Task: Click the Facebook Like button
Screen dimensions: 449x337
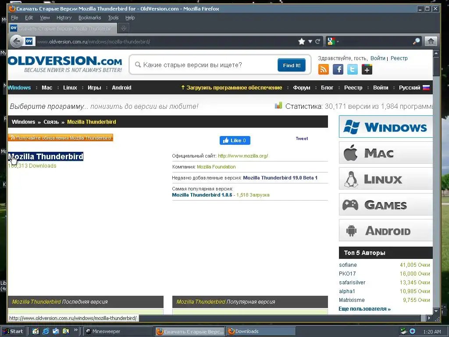Action: click(235, 140)
